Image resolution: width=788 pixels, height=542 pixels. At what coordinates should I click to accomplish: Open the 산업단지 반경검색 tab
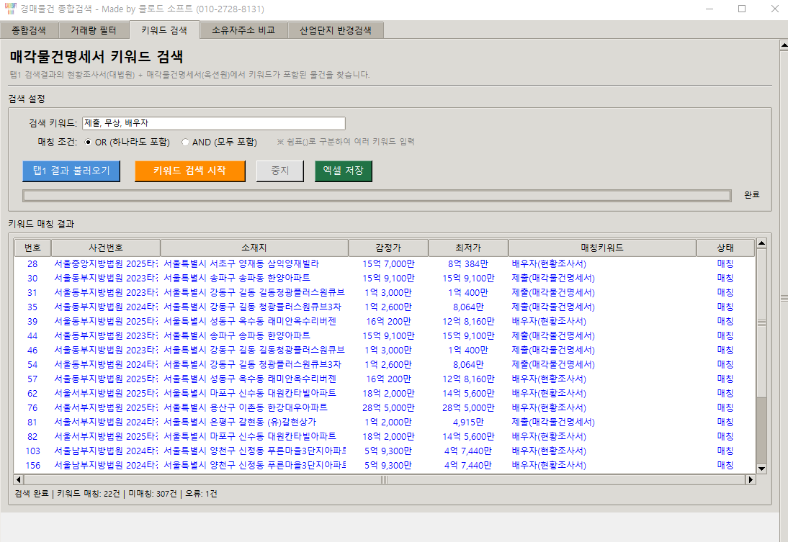pyautogui.click(x=336, y=30)
